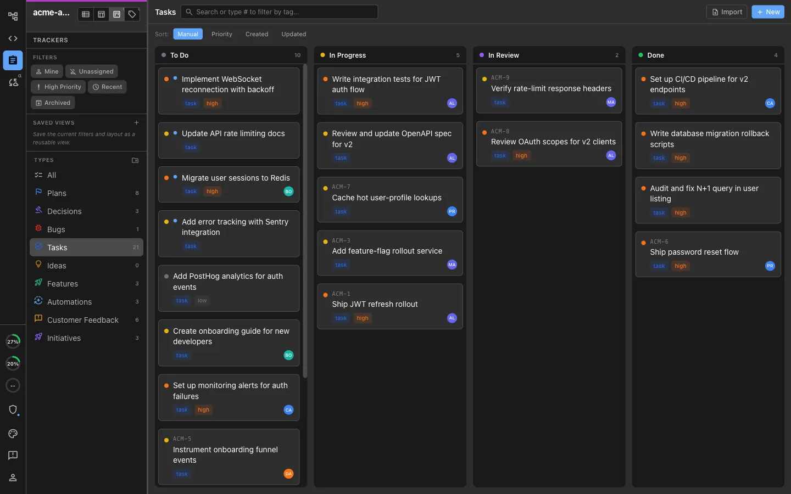The height and width of the screenshot is (494, 791).
Task: Click the New button
Action: pos(768,12)
